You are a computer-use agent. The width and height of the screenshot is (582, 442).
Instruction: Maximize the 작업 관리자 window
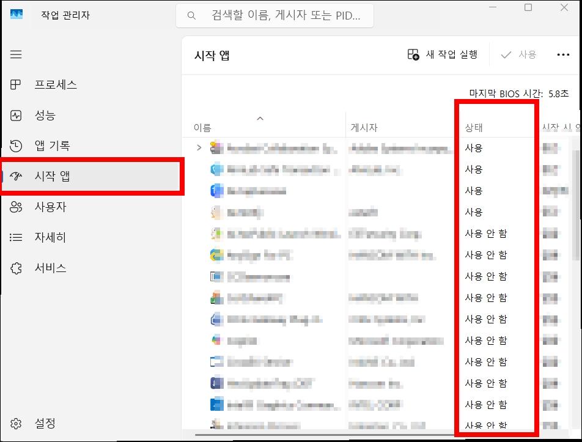[528, 7]
